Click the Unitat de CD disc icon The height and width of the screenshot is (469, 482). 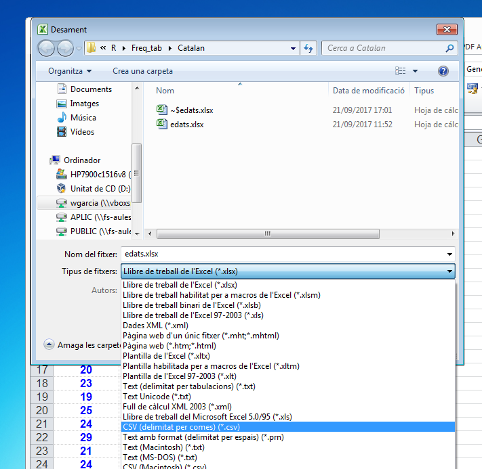coord(62,188)
